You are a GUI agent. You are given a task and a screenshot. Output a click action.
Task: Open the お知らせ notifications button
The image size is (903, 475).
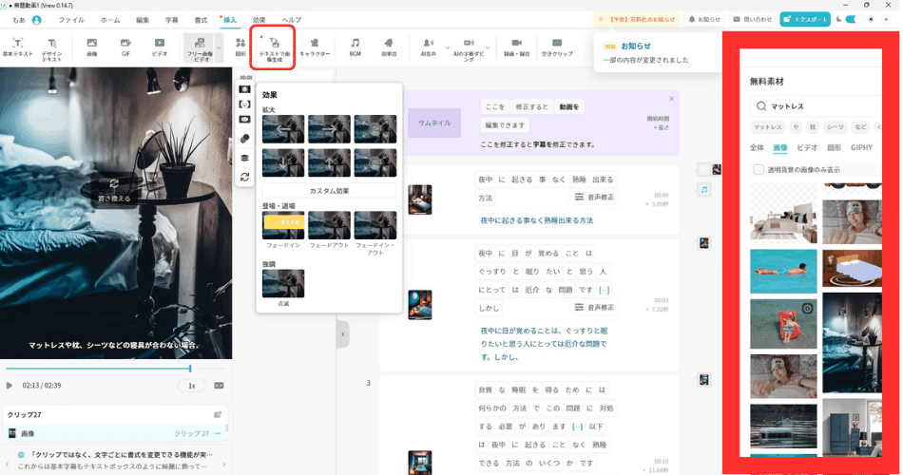click(x=704, y=20)
